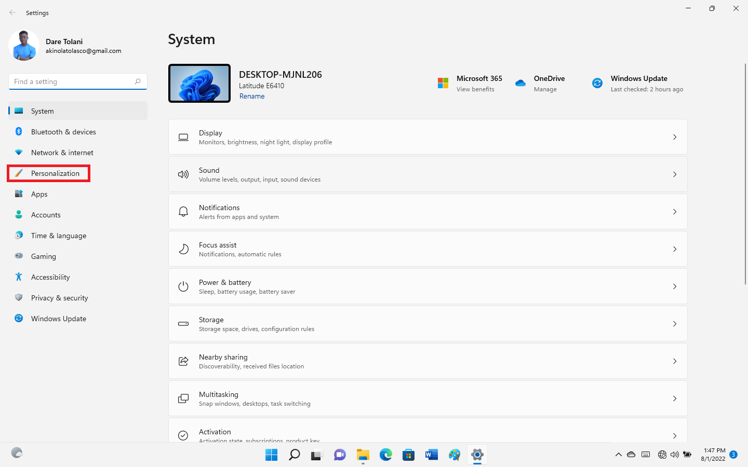The image size is (748, 467).
Task: Click the Rename link under device name
Action: click(x=252, y=96)
